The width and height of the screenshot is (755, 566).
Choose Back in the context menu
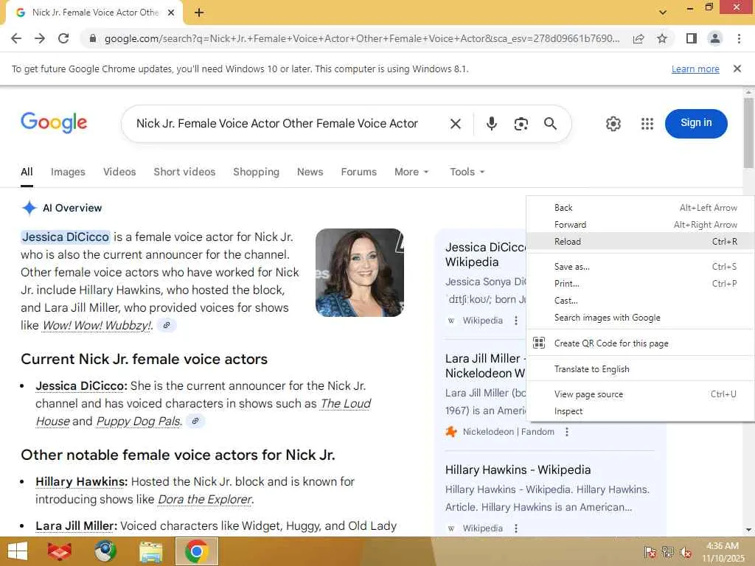pyautogui.click(x=641, y=208)
